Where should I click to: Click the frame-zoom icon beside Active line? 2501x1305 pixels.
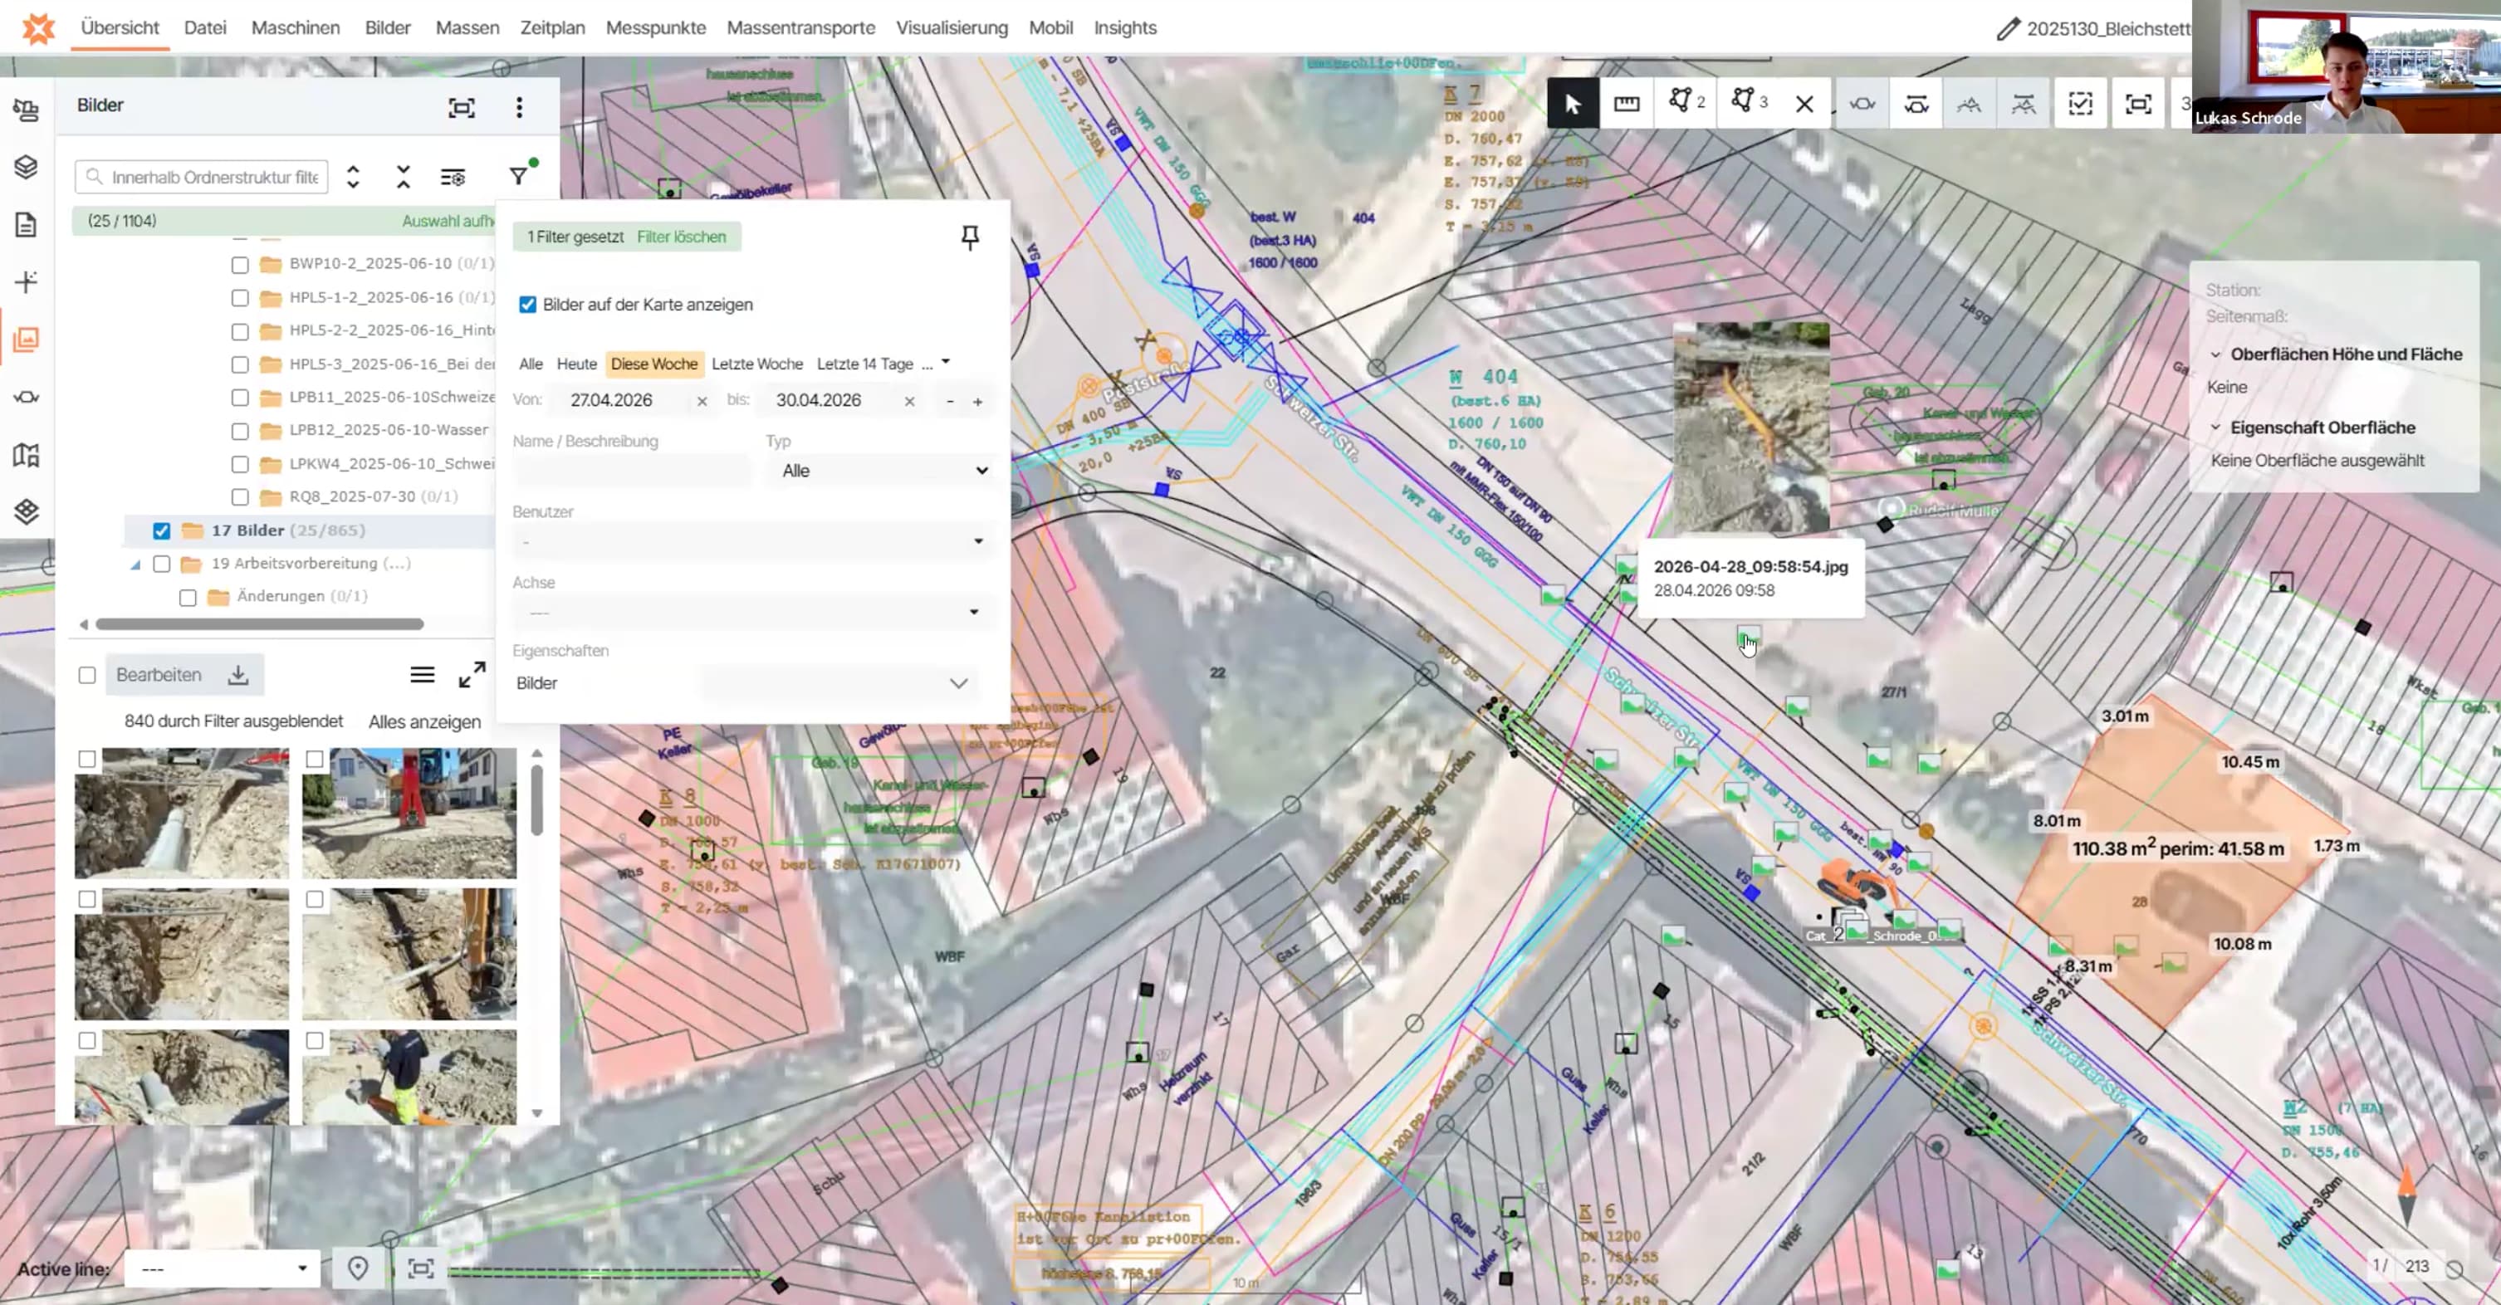(420, 1268)
